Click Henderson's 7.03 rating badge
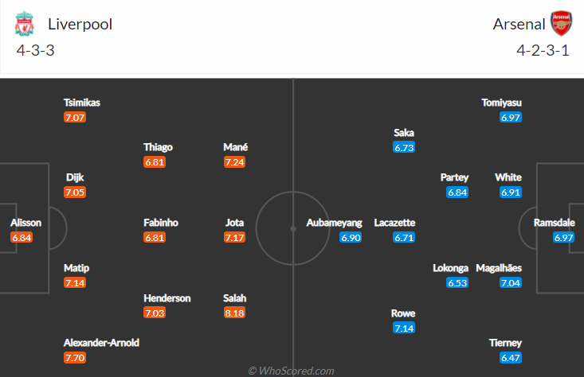Image resolution: width=584 pixels, height=377 pixels. [154, 313]
